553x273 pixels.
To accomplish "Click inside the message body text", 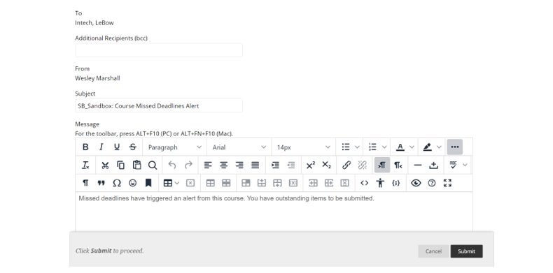I will click(226, 198).
